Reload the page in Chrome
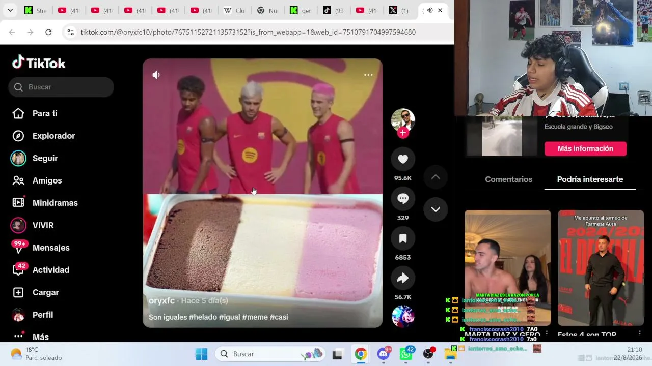This screenshot has width=652, height=366. 48,32
